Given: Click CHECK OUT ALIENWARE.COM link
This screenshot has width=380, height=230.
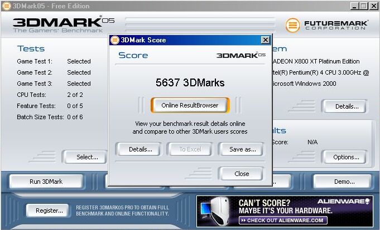Looking at the screenshot, I should click(x=283, y=221).
